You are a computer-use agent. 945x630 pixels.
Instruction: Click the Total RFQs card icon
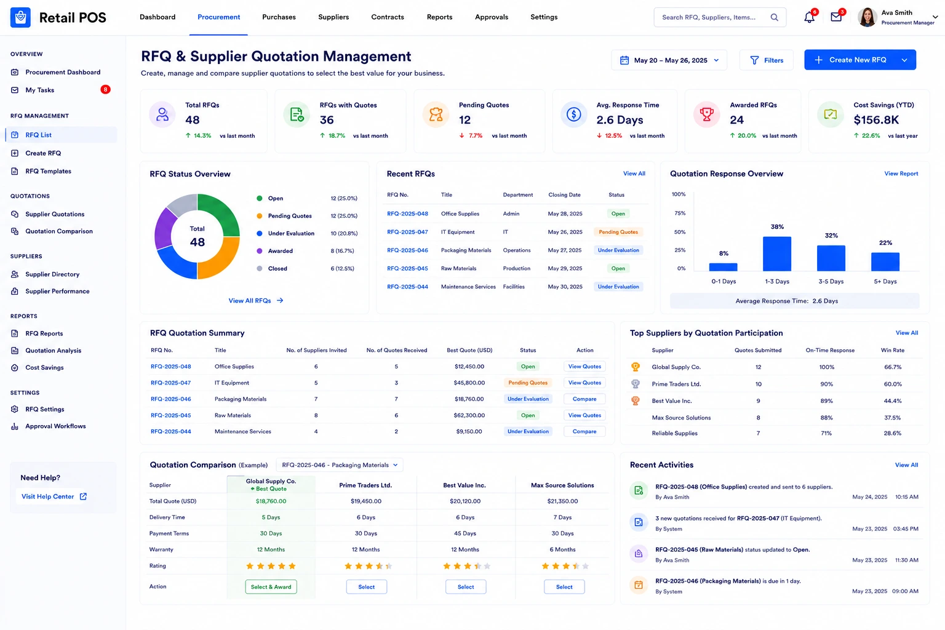point(162,114)
